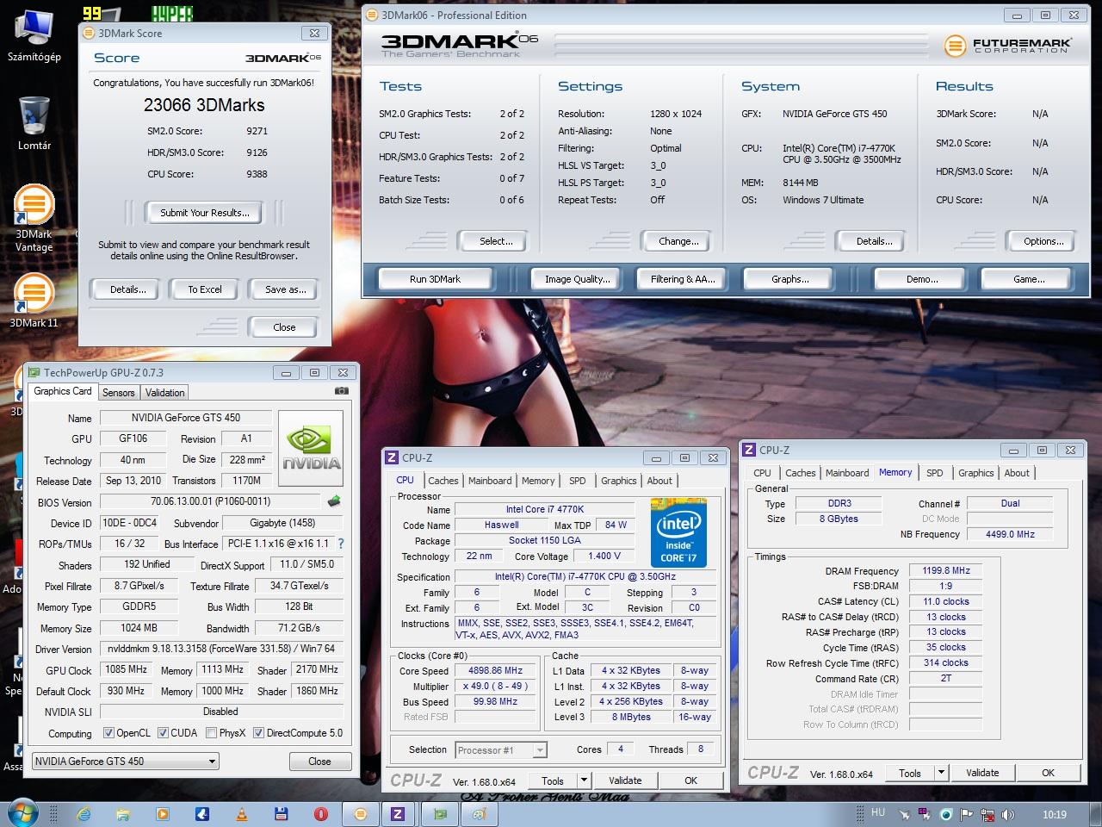Switch to Validation tab in GPU-Z
The image size is (1102, 827).
164,393
